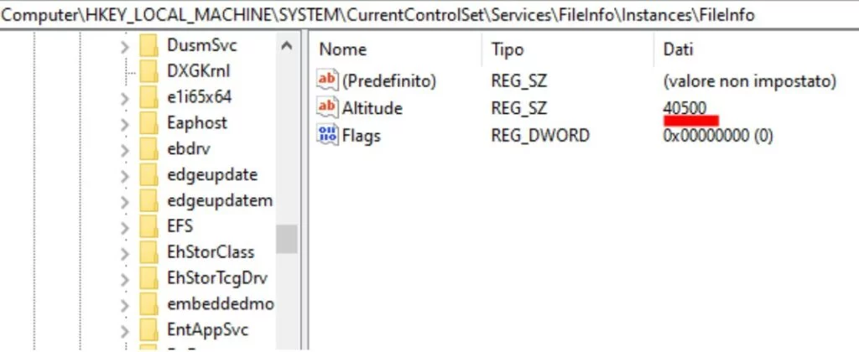Expand the DusmSvc tree node

coord(124,45)
